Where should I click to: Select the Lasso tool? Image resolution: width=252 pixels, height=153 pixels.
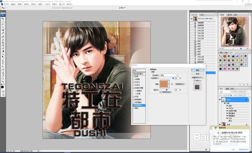3,24
